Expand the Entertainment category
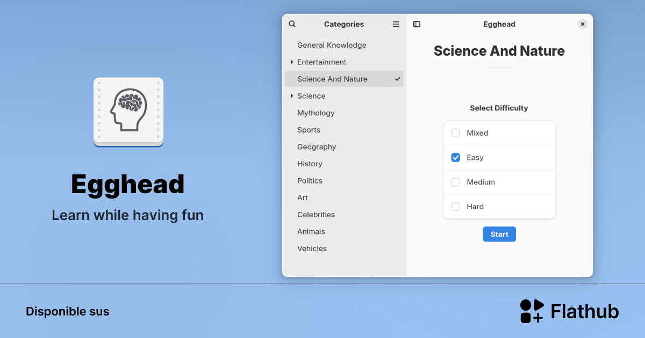 point(291,62)
